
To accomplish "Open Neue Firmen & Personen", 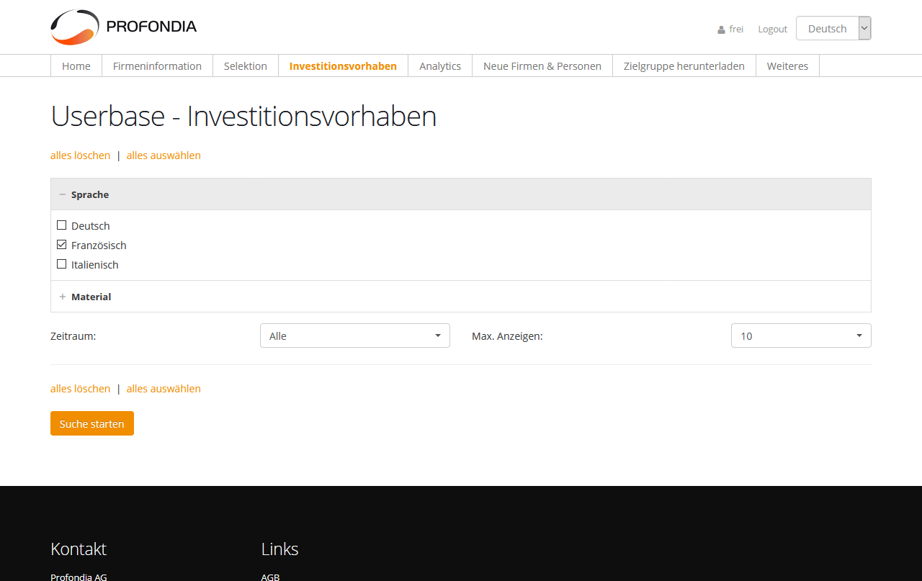I will pos(542,66).
